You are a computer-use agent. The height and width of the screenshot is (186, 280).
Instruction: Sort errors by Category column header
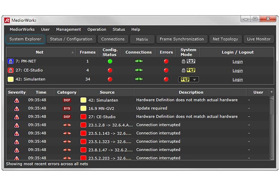(x=67, y=92)
